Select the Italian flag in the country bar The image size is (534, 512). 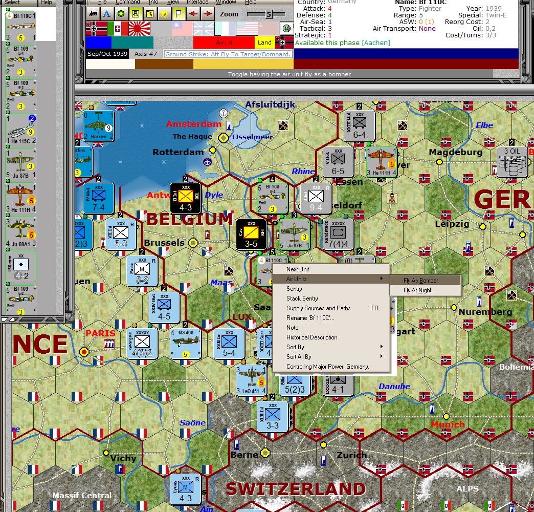[118, 29]
